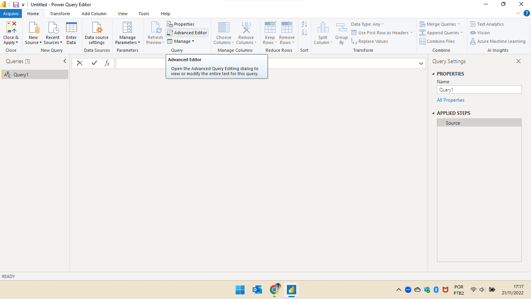The width and height of the screenshot is (531, 299).
Task: Open query Properties
Action: point(181,24)
